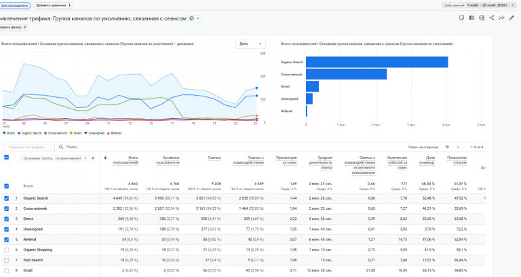The height and width of the screenshot is (277, 521).
Task: Click the pencil edit report icon
Action: click(512, 18)
